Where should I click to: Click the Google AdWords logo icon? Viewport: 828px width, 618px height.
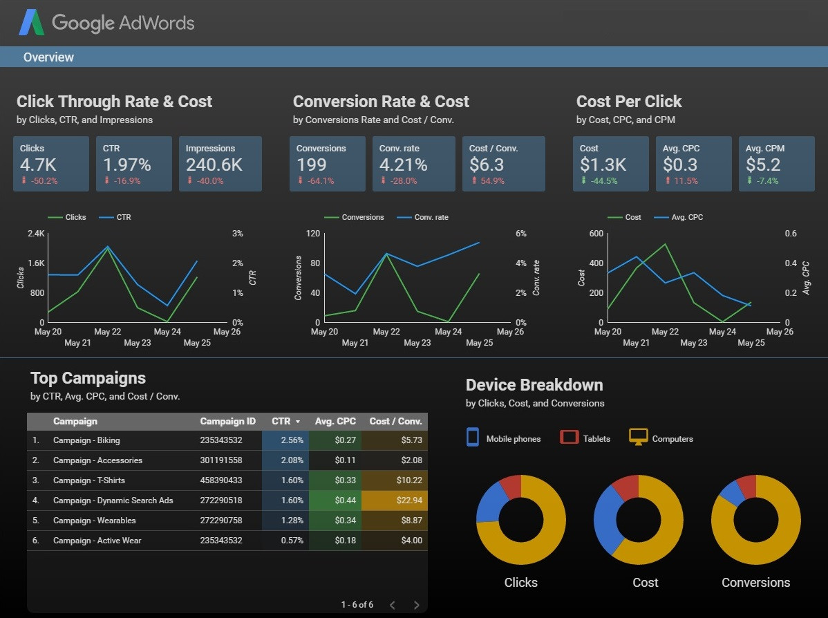32,23
